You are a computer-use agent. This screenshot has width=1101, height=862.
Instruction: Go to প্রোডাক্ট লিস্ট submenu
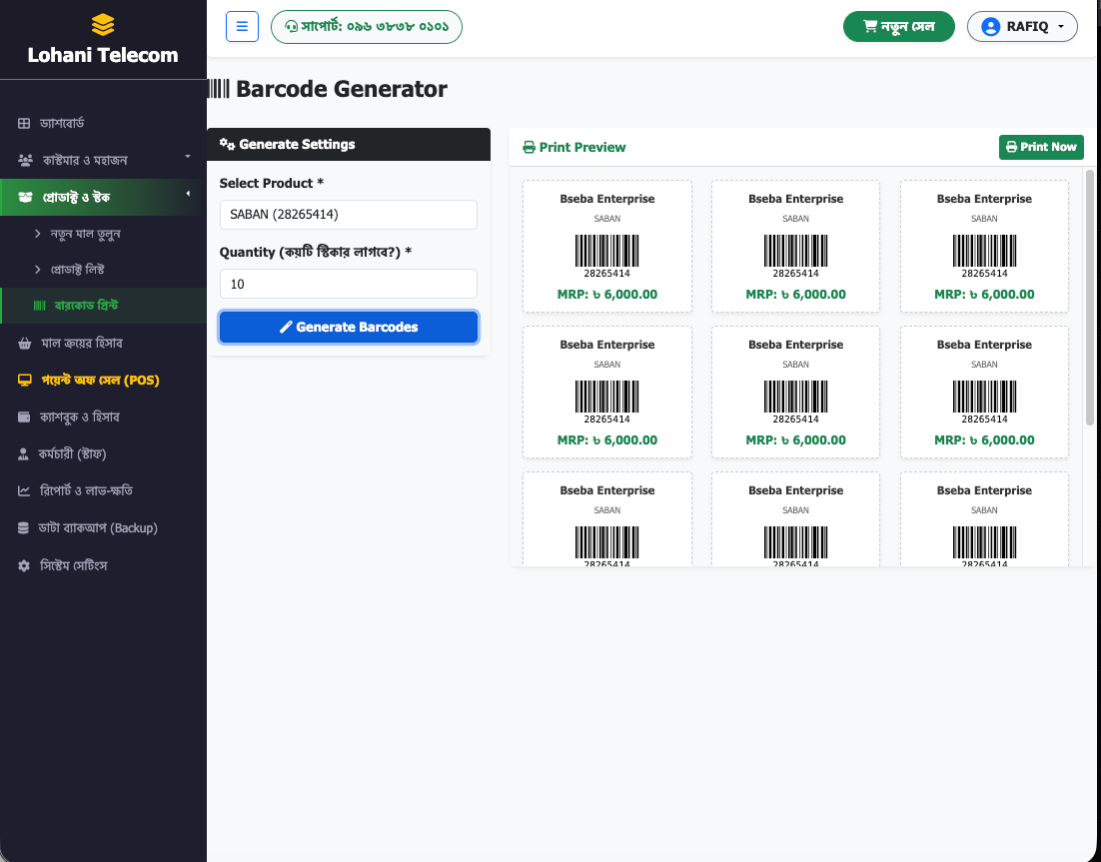coord(103,270)
